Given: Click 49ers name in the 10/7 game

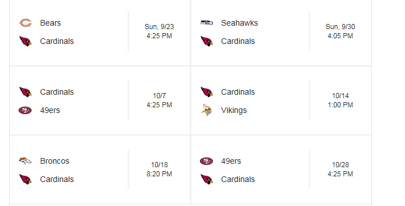Looking at the screenshot, I should click(50, 110).
